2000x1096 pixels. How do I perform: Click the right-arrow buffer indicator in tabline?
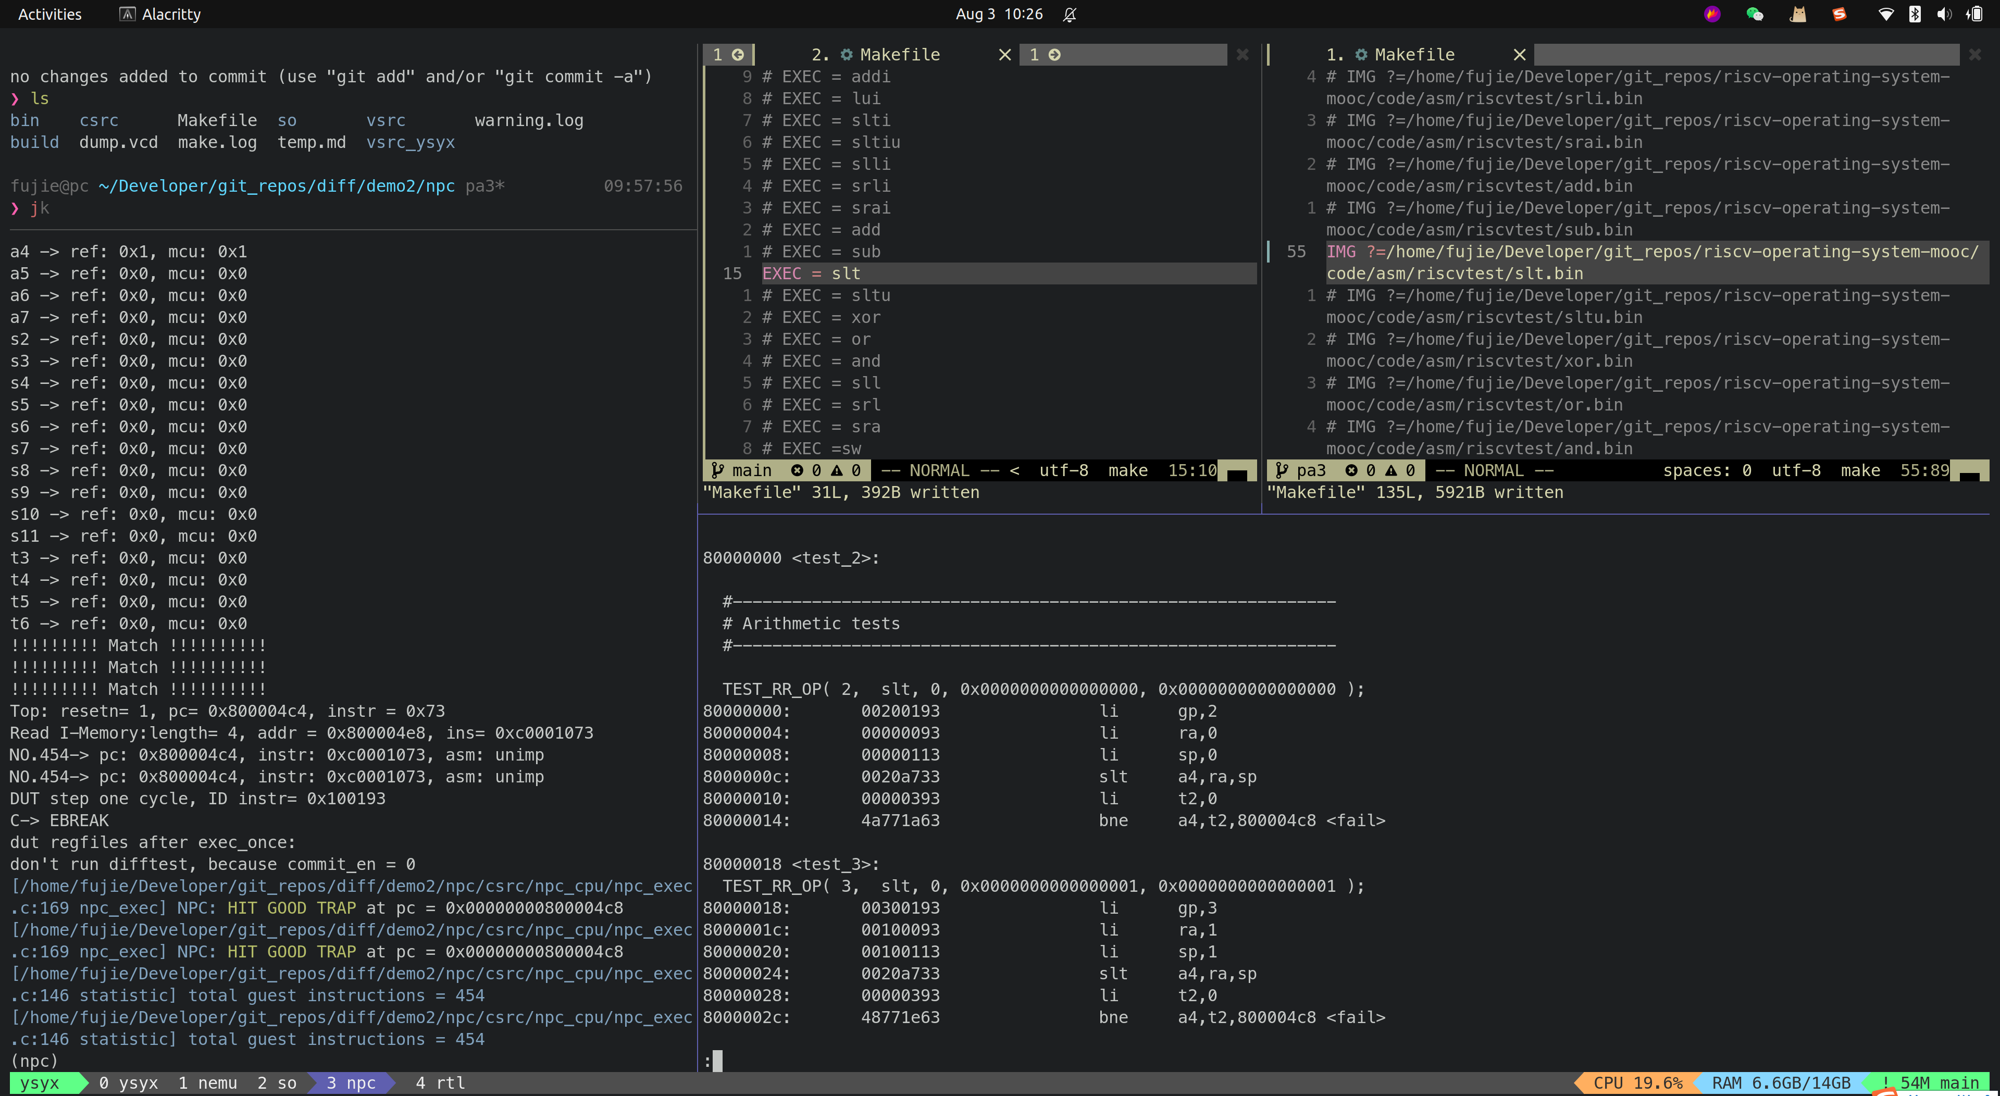1054,54
